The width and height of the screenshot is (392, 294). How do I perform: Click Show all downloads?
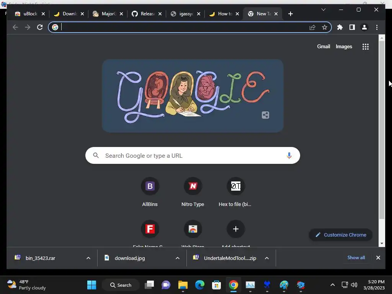[356, 258]
